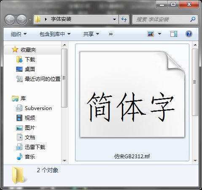Open the 包含到库中 menu

pyautogui.click(x=55, y=34)
